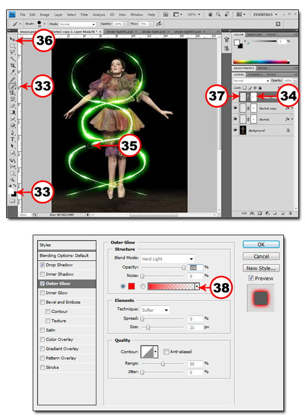Switch to the Swatches tab
Viewport: 305px width, 420px height.
(255, 34)
